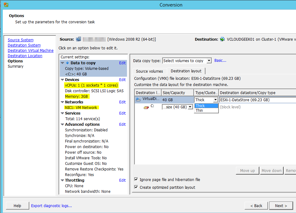Click the Help button

pyautogui.click(x=17, y=206)
